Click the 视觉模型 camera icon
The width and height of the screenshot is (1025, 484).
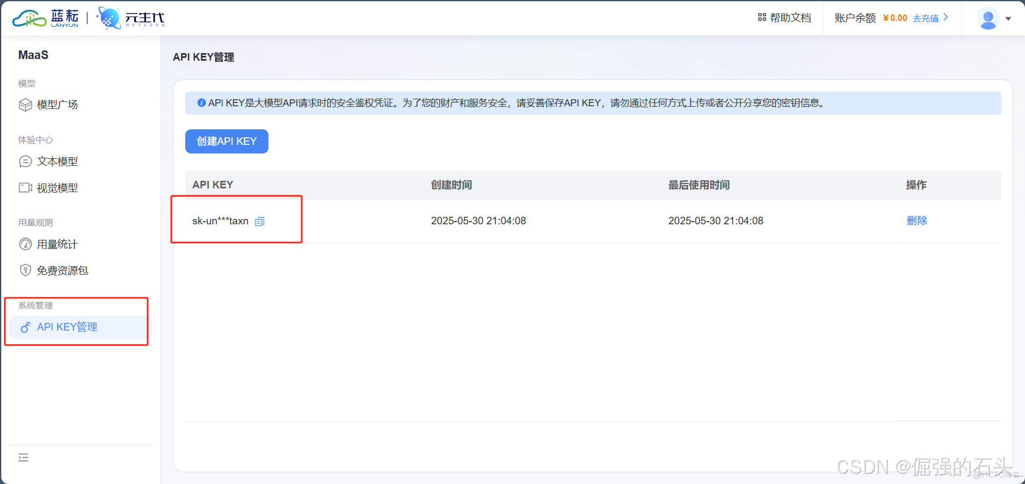[25, 188]
